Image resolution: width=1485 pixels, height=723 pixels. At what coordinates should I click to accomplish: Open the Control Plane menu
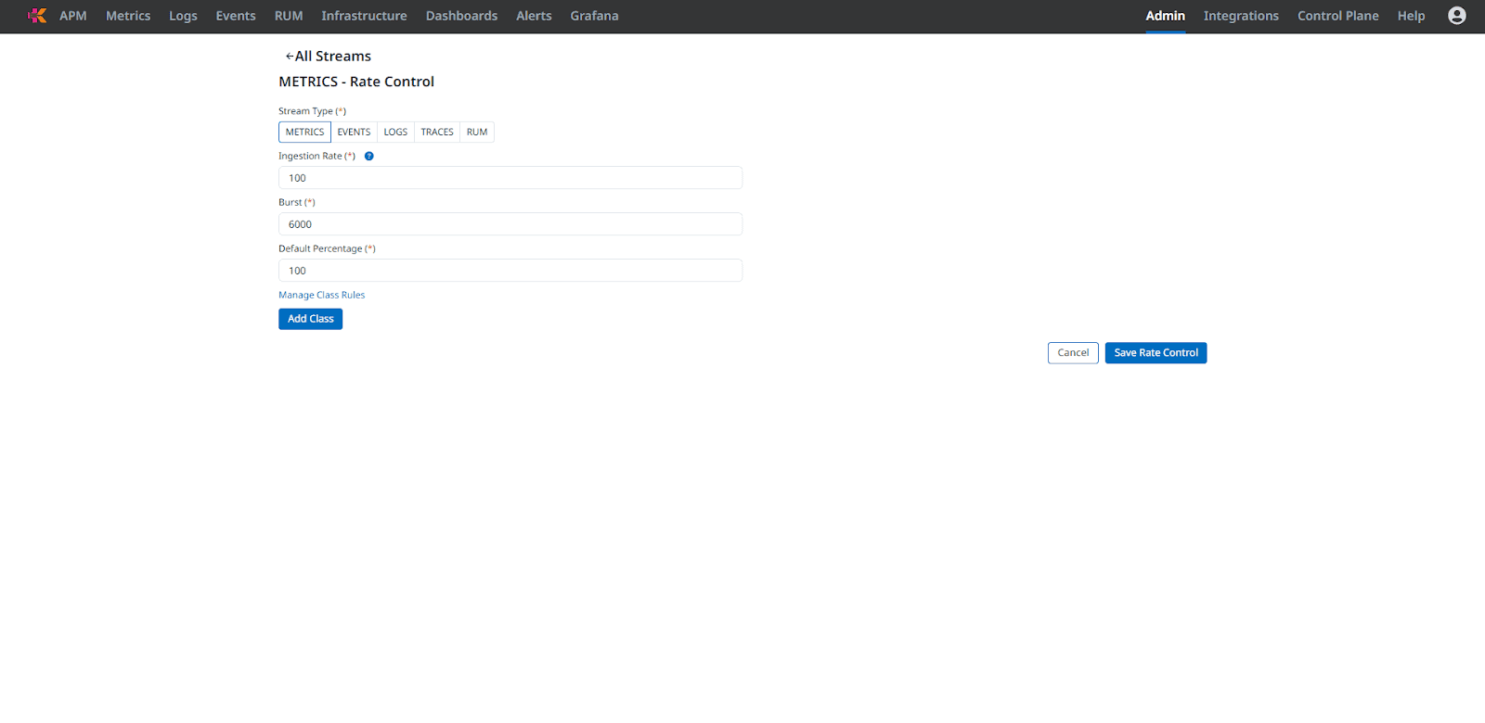click(1337, 16)
